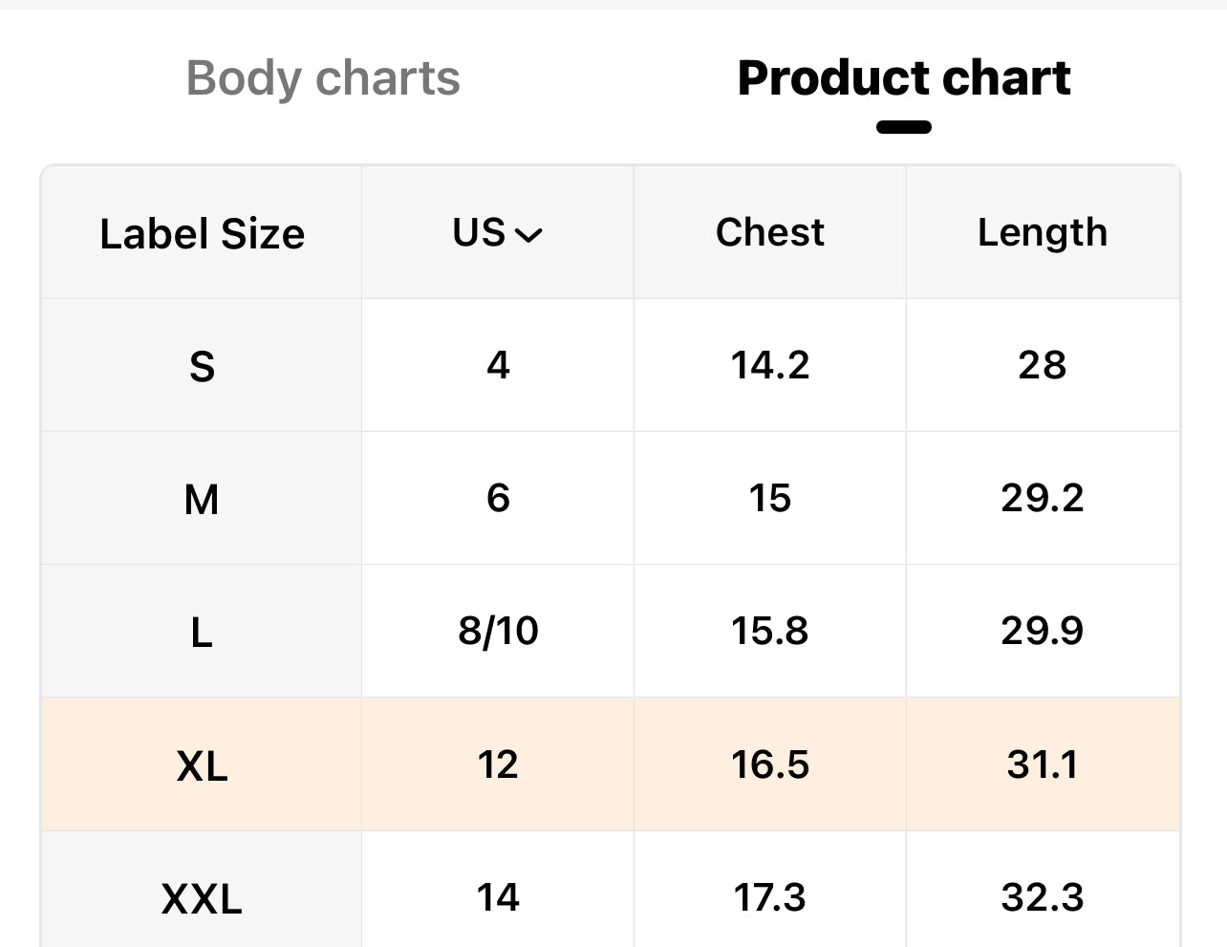Viewport: 1227px width, 947px height.
Task: Click the Chest column header
Action: 769,232
